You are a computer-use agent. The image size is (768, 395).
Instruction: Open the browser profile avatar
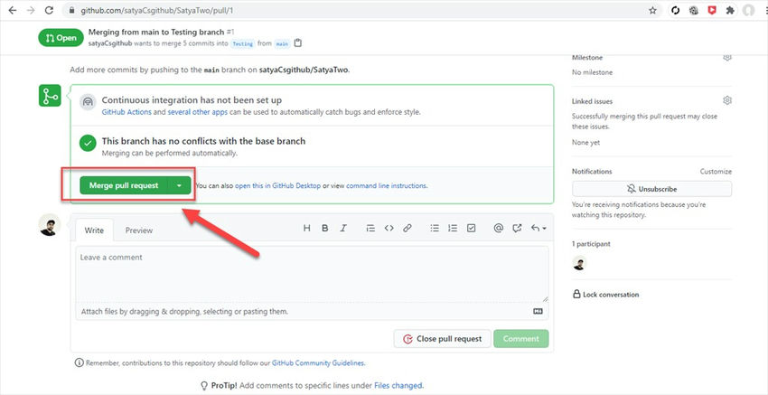[x=748, y=10]
